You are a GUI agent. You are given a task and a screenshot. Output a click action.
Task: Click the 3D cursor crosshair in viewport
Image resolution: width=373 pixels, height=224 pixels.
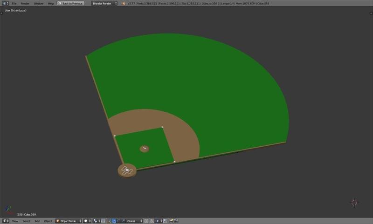coord(354,203)
